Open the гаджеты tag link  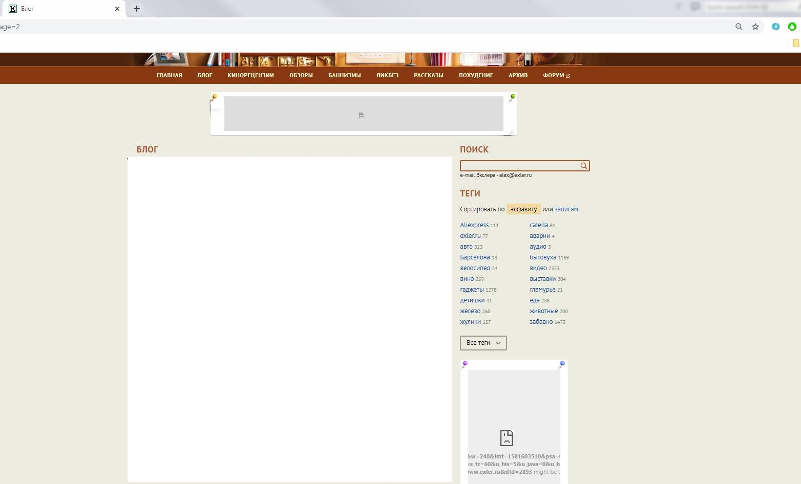pyautogui.click(x=472, y=290)
